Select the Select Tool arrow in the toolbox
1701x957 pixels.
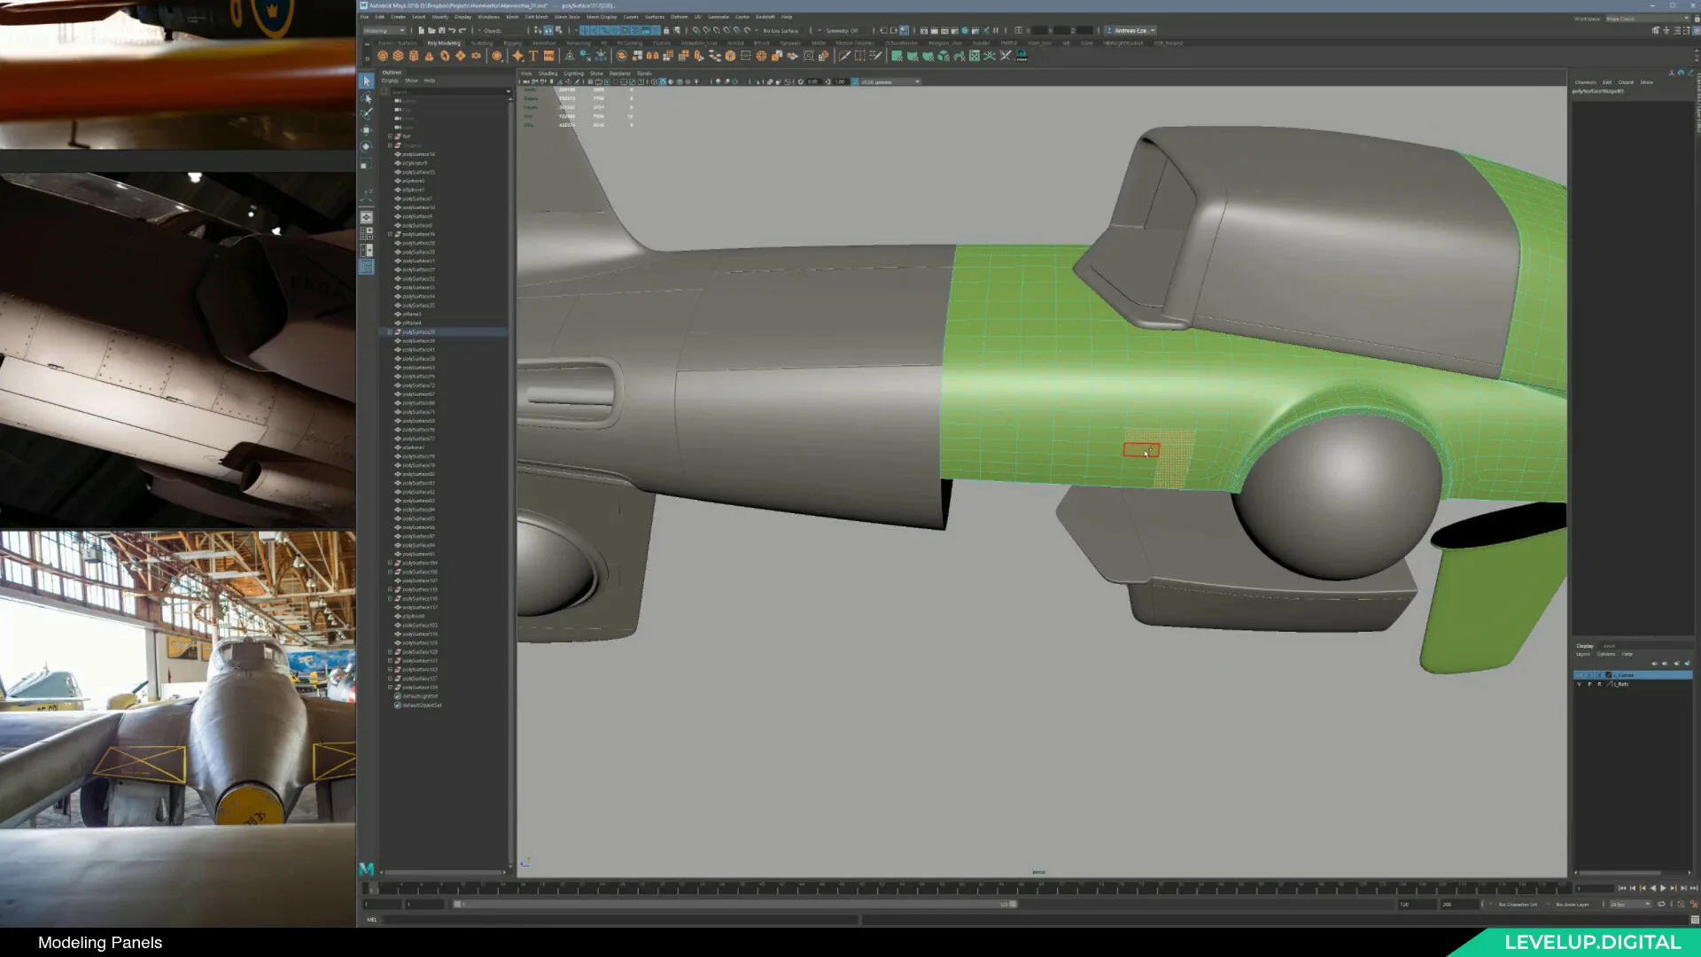click(366, 81)
